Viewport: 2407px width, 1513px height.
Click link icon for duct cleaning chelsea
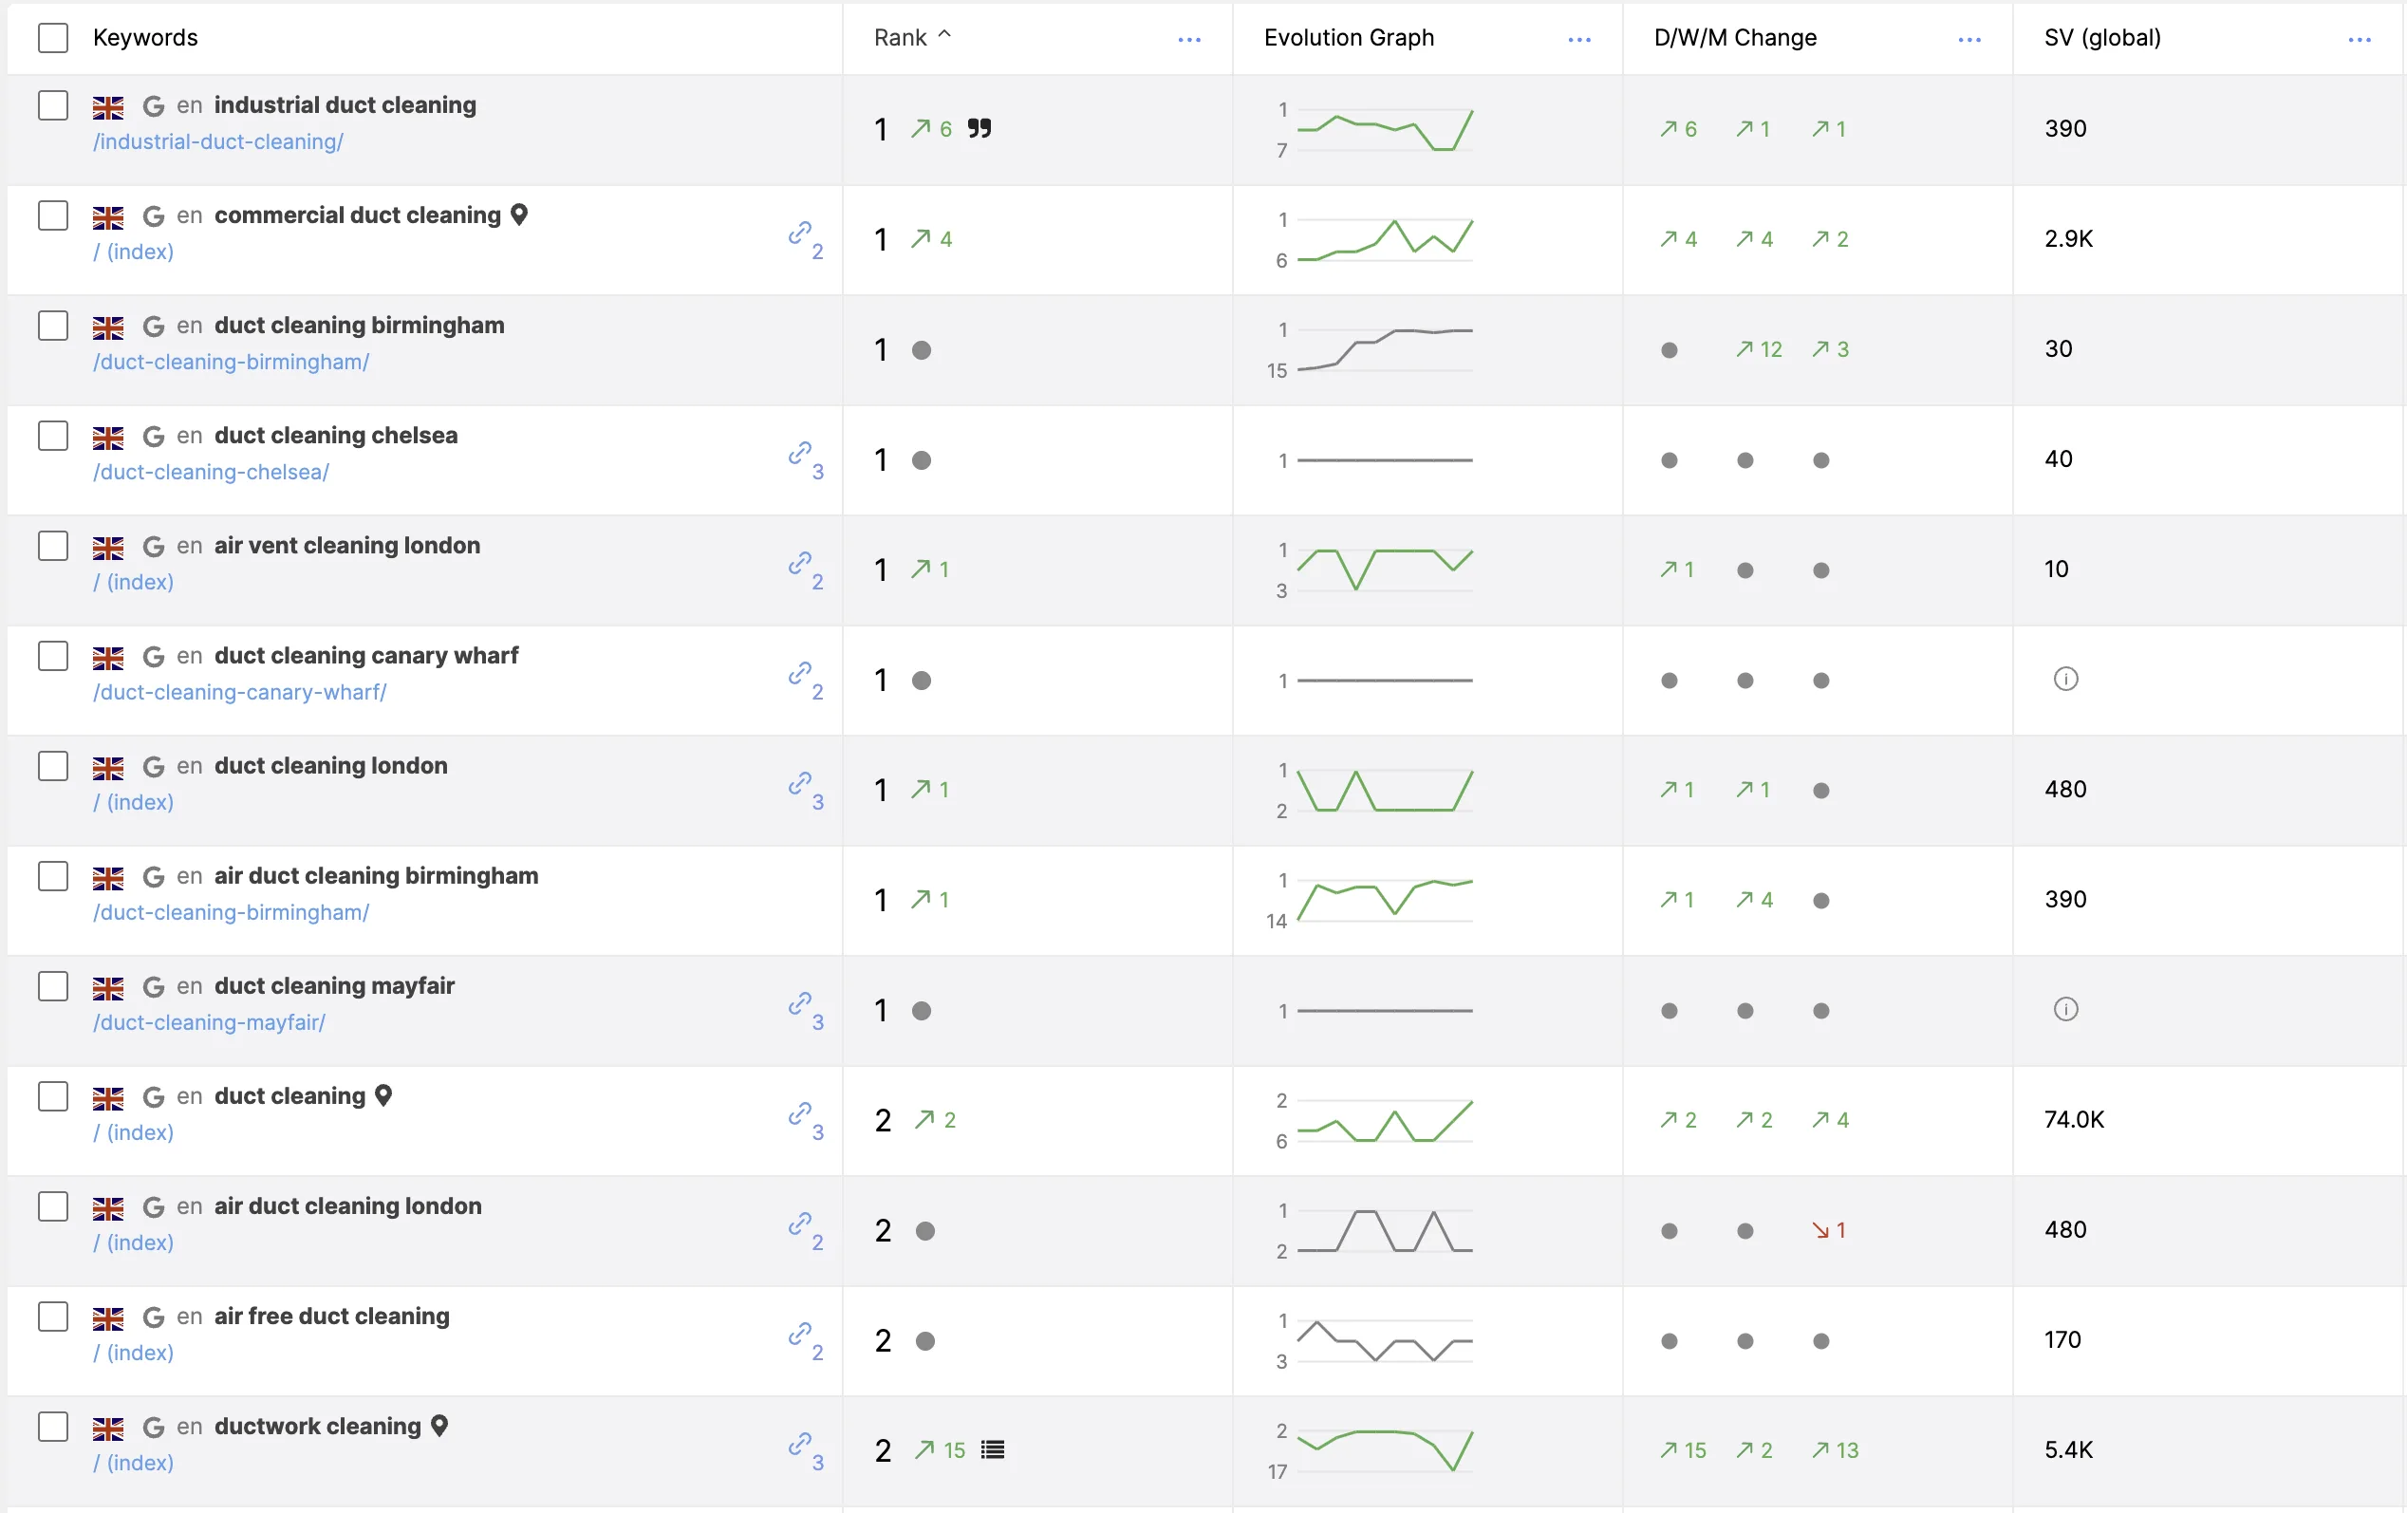pyautogui.click(x=800, y=454)
